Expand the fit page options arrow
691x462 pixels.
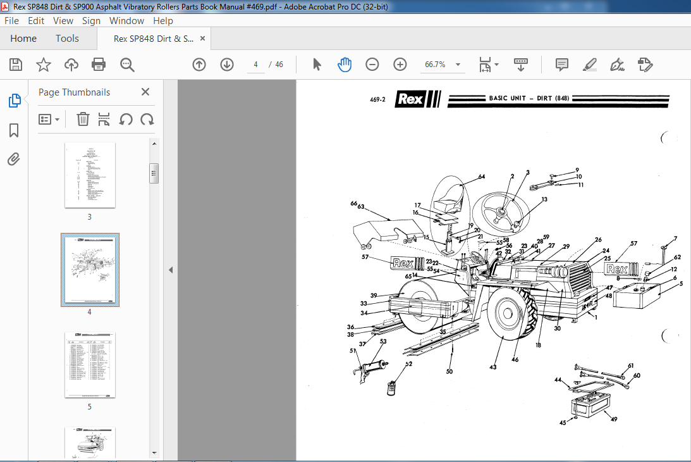point(497,65)
